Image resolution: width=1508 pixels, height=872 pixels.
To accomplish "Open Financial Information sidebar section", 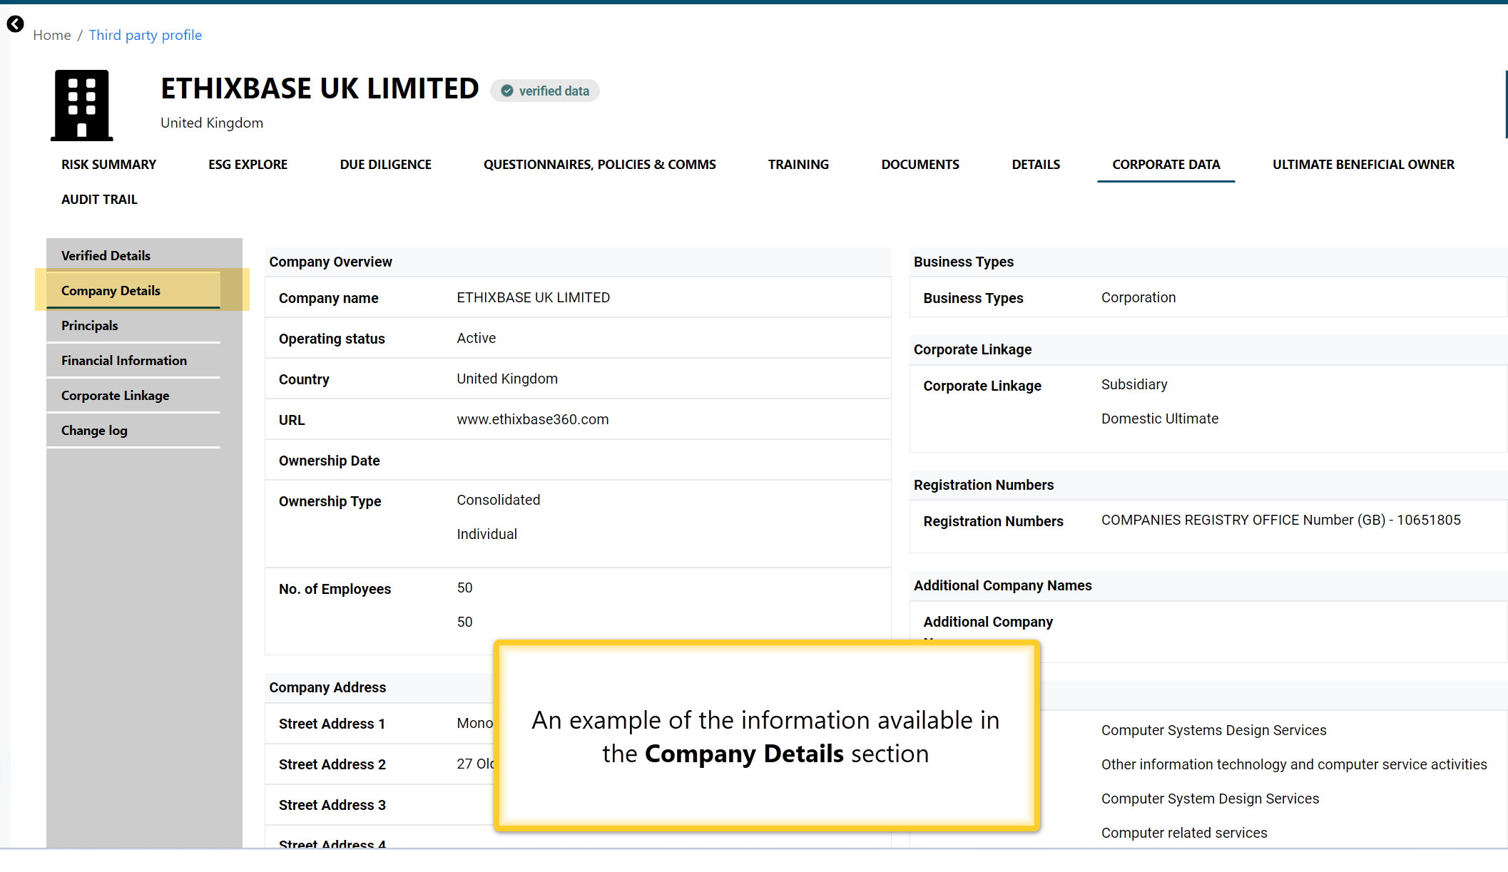I will 133,360.
